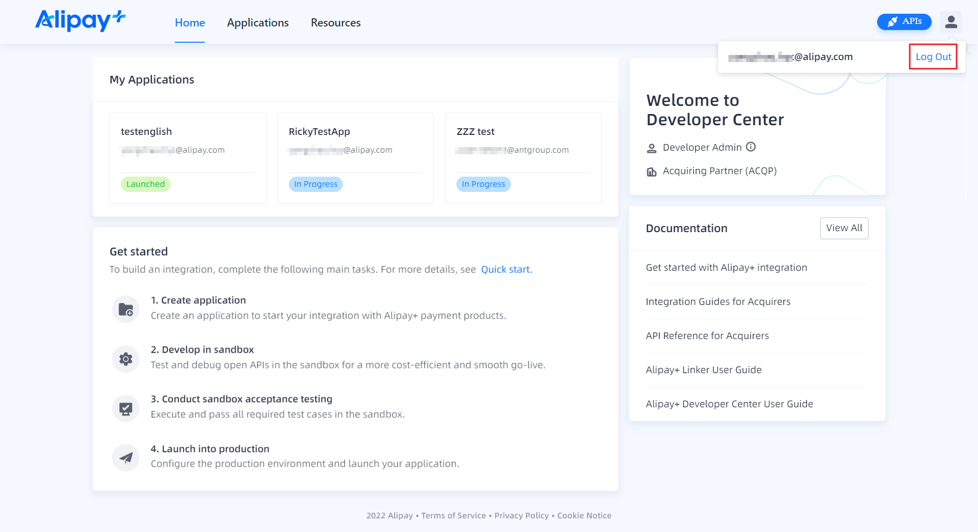Click the Launch into production paper-plane icon
This screenshot has height=532, width=978.
coord(126,458)
